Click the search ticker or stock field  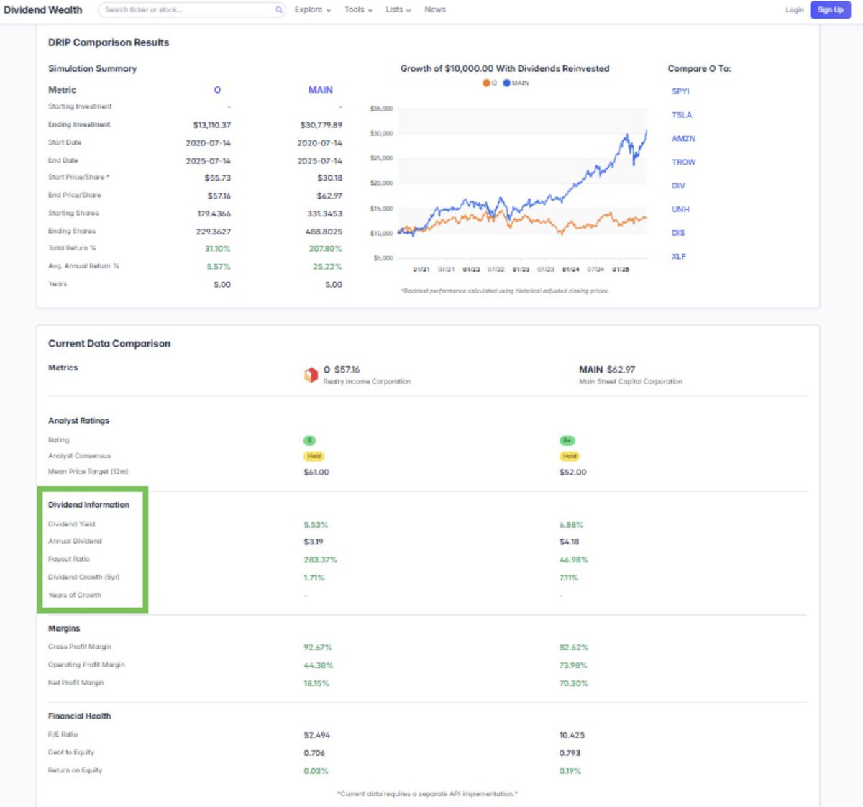click(x=192, y=10)
